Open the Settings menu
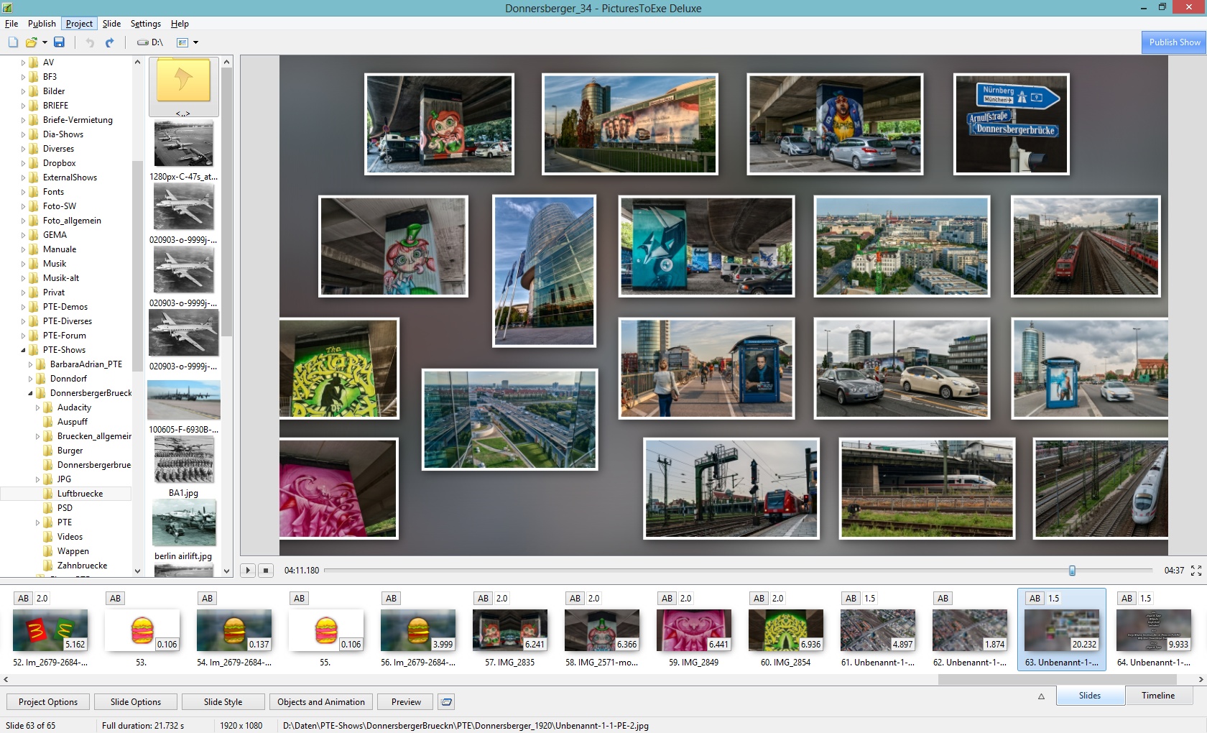Image resolution: width=1207 pixels, height=733 pixels. [x=146, y=24]
